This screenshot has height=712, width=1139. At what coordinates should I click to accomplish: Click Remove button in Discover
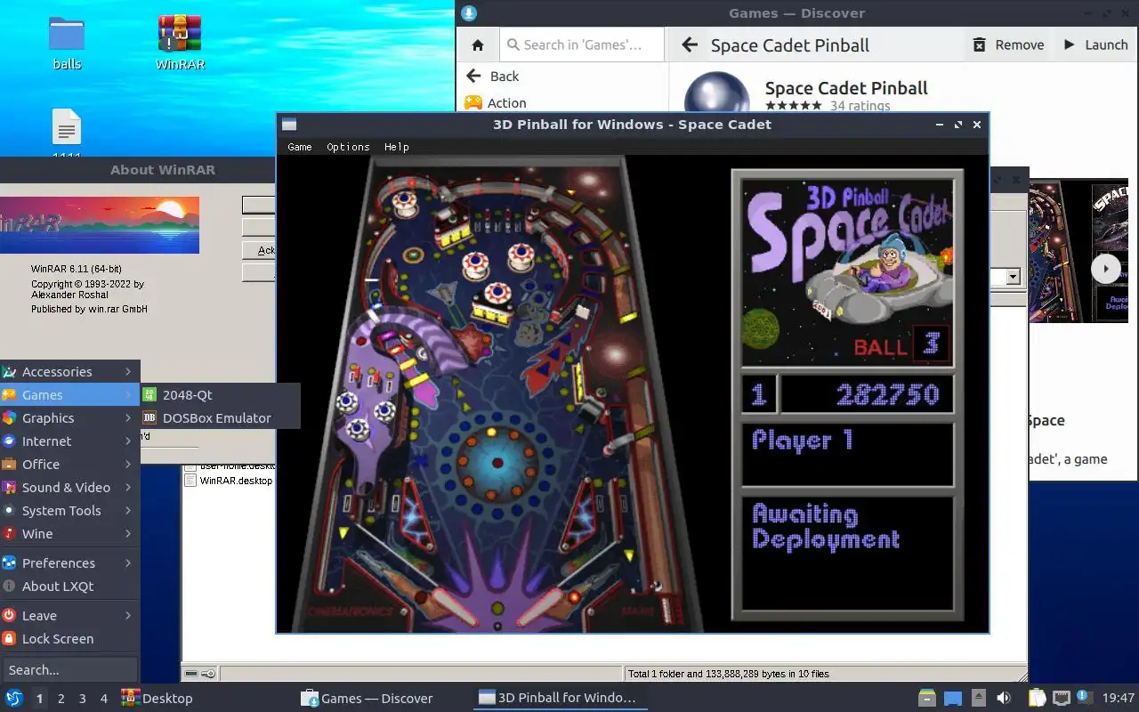point(1008,44)
